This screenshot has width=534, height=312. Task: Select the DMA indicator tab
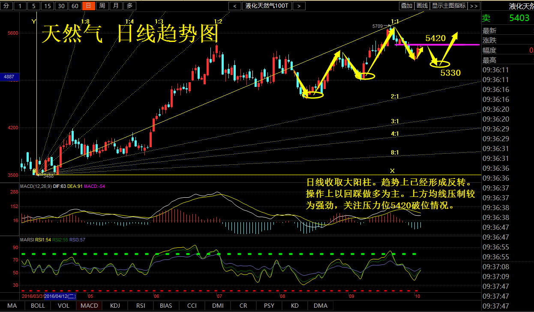(x=320, y=306)
